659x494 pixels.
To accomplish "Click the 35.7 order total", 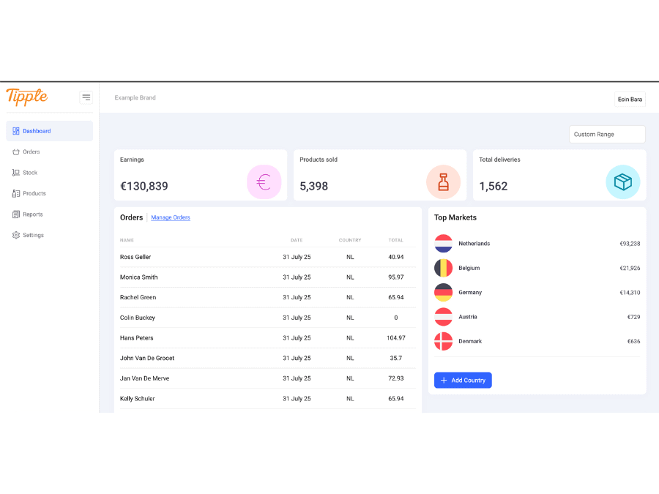I will [x=396, y=359].
